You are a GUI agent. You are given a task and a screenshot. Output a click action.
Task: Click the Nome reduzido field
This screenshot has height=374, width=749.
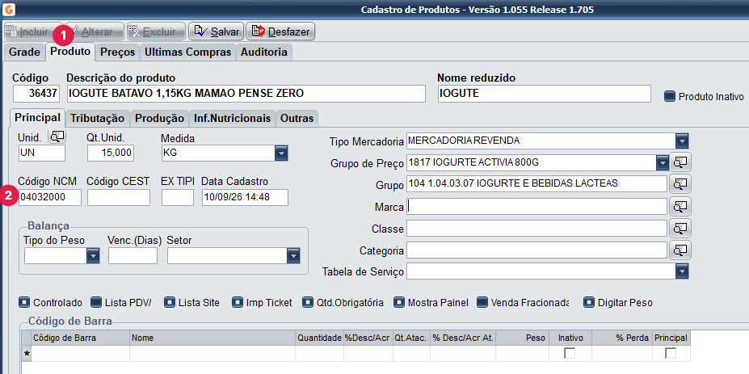(544, 94)
